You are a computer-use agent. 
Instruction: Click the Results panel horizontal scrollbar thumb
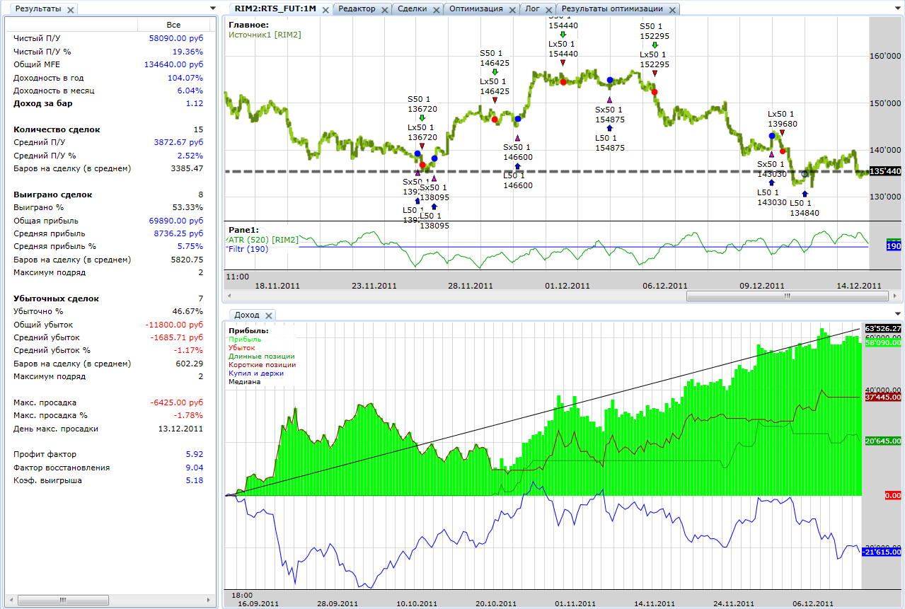tap(63, 600)
